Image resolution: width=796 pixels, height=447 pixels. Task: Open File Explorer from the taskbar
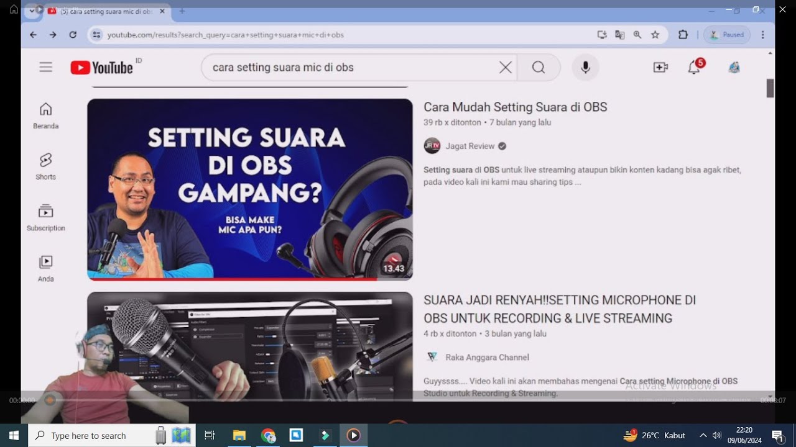[239, 435]
